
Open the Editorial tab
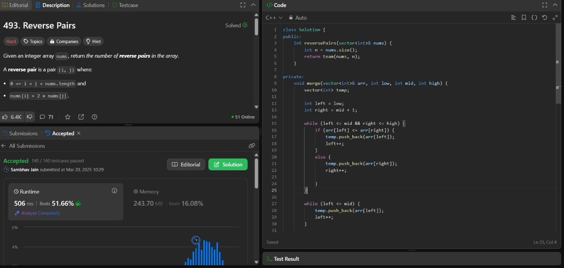click(x=15, y=5)
